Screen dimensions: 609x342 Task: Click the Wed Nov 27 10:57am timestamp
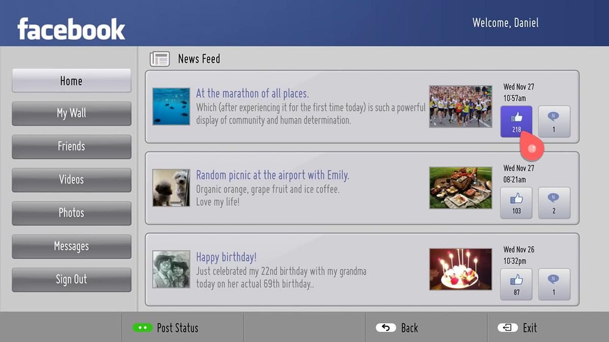(x=519, y=92)
